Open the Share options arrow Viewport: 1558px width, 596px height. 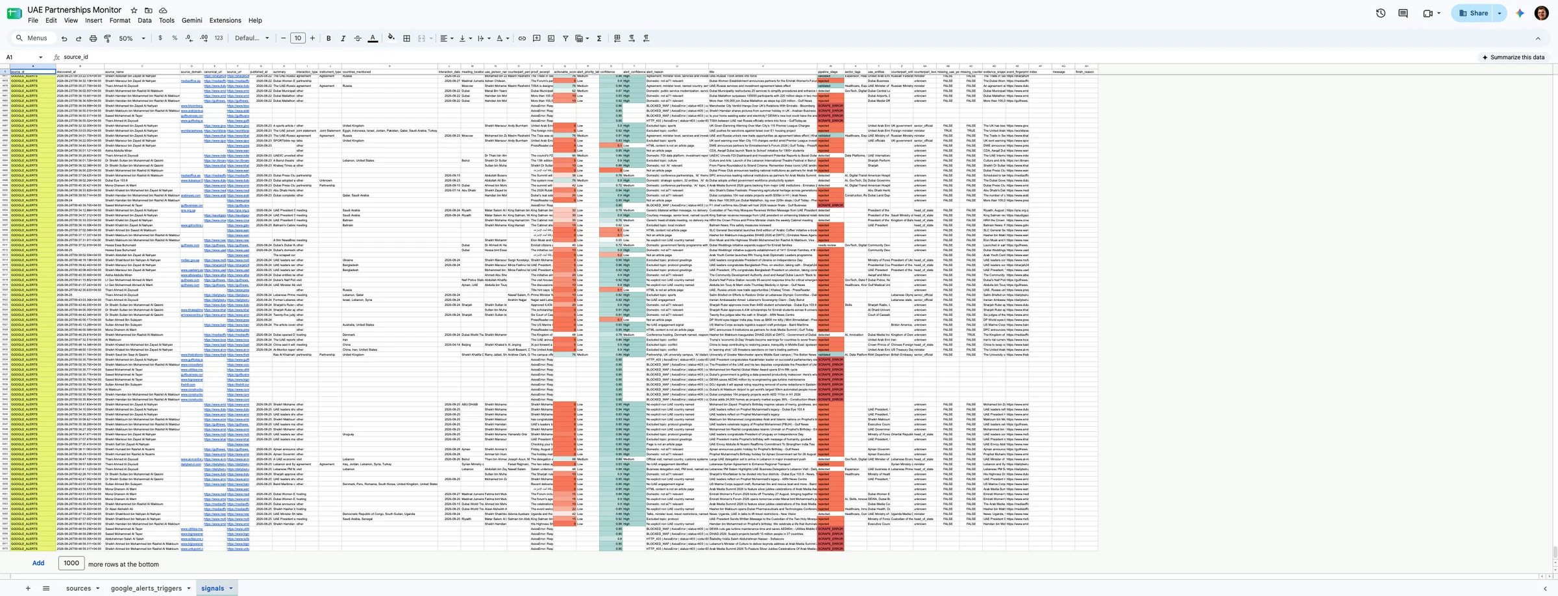pyautogui.click(x=1499, y=13)
